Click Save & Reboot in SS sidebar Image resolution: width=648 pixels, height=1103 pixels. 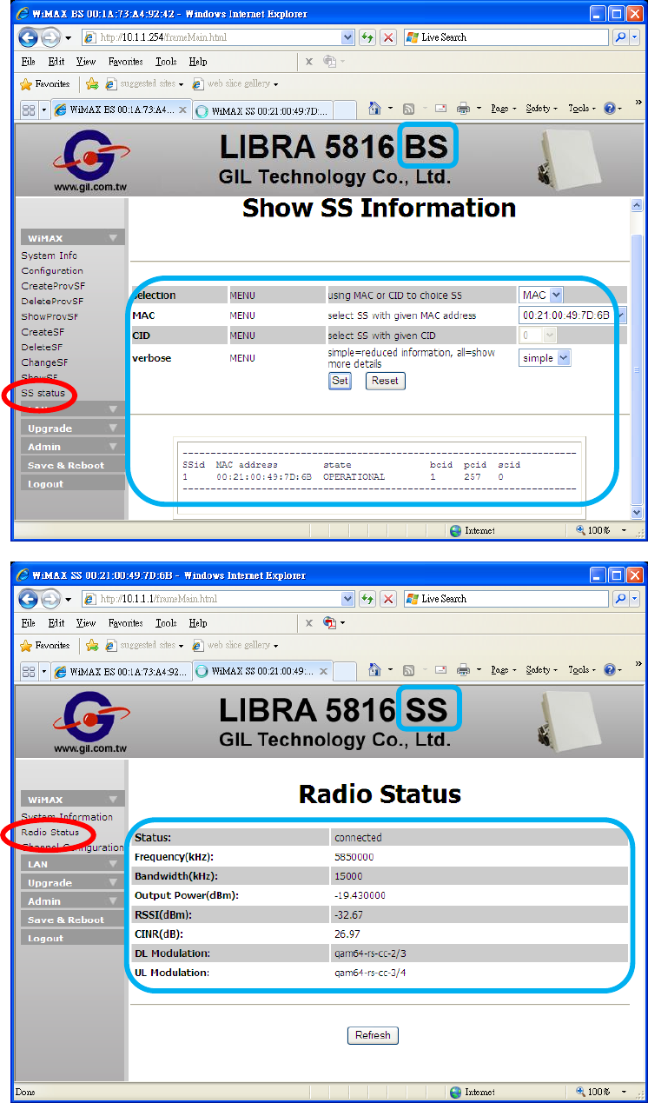tap(73, 920)
